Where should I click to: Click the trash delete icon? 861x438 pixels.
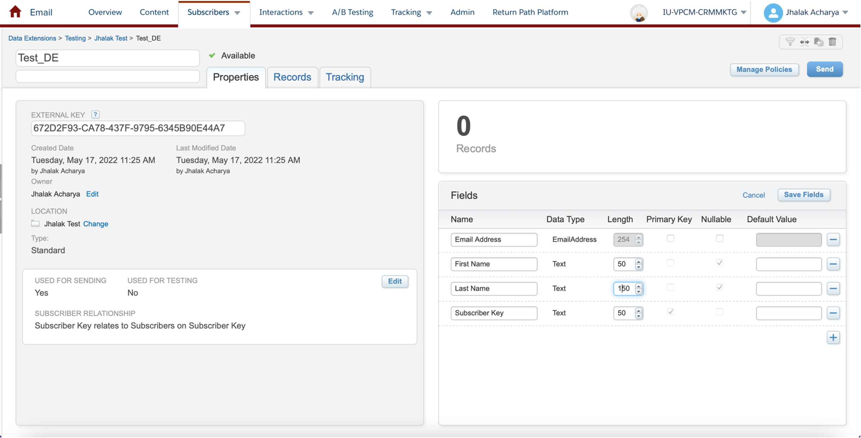coord(832,42)
